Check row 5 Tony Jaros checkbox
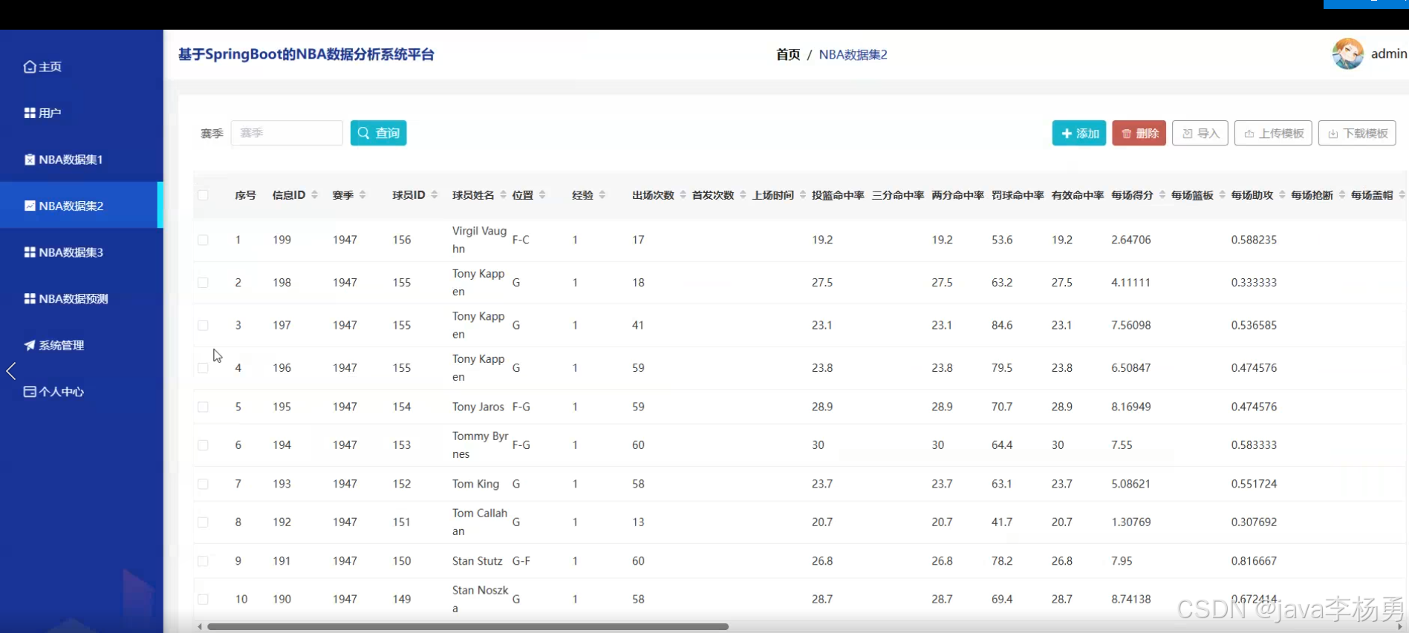1409x633 pixels. 203,407
